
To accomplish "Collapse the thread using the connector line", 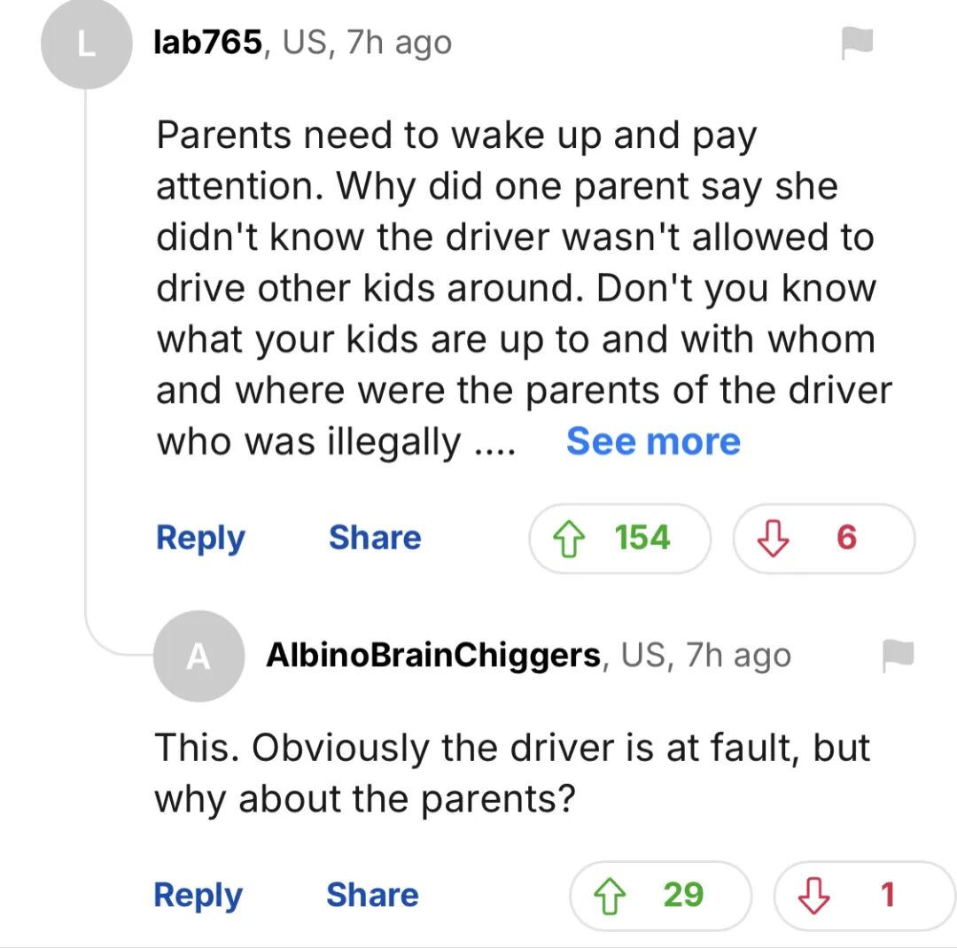I will coord(86,354).
